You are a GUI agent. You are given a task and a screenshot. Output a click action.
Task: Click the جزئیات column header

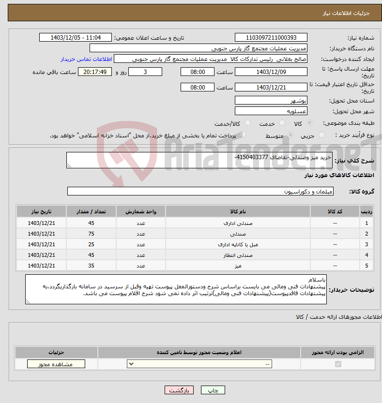coord(56,352)
